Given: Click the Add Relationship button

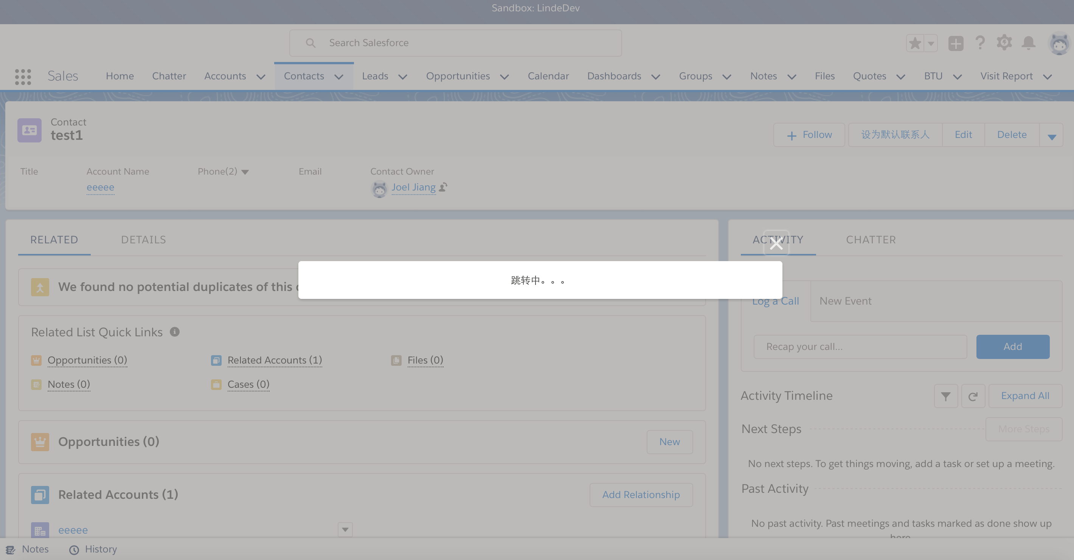Looking at the screenshot, I should click(x=641, y=495).
